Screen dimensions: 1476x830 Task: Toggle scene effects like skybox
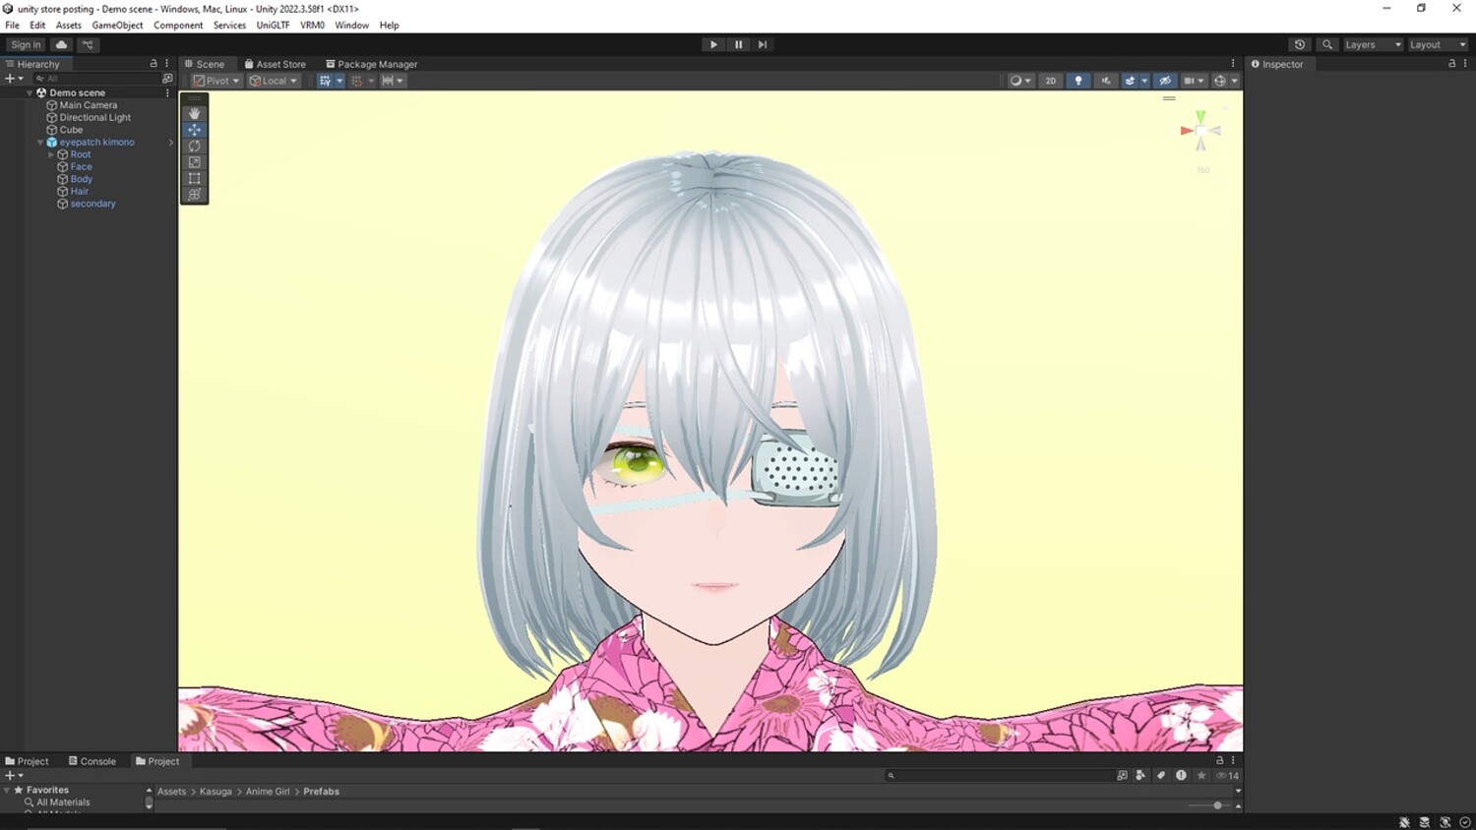tap(1131, 81)
